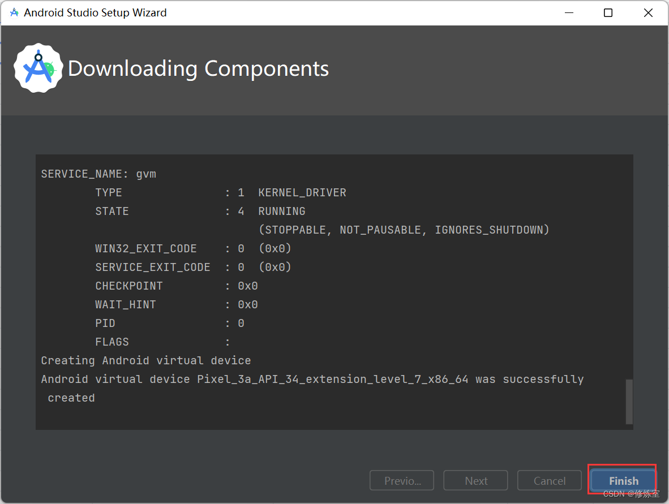Screen dimensions: 669x504
Task: Click the 'KERNEL_DRIVER' text in log
Action: [x=302, y=193]
